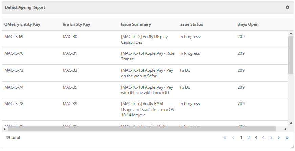Sort by Issue Summary column header
The image size is (295, 151).
[x=136, y=24]
